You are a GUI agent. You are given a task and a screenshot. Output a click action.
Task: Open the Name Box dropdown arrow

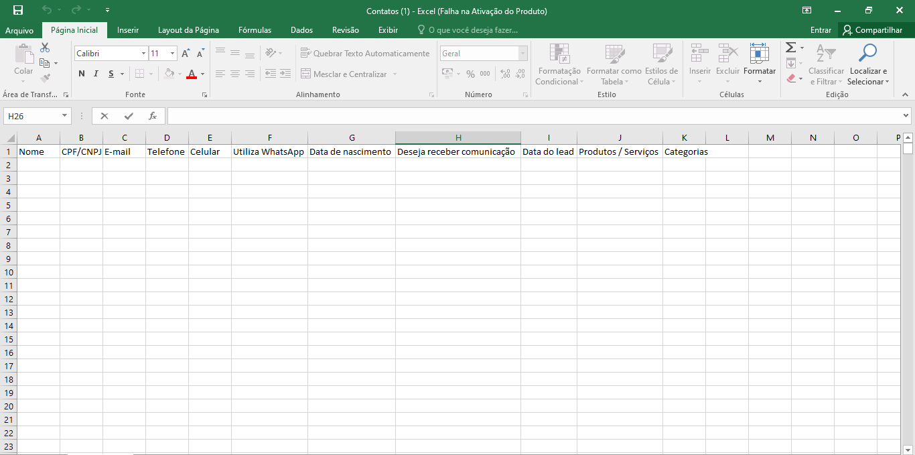tap(65, 116)
